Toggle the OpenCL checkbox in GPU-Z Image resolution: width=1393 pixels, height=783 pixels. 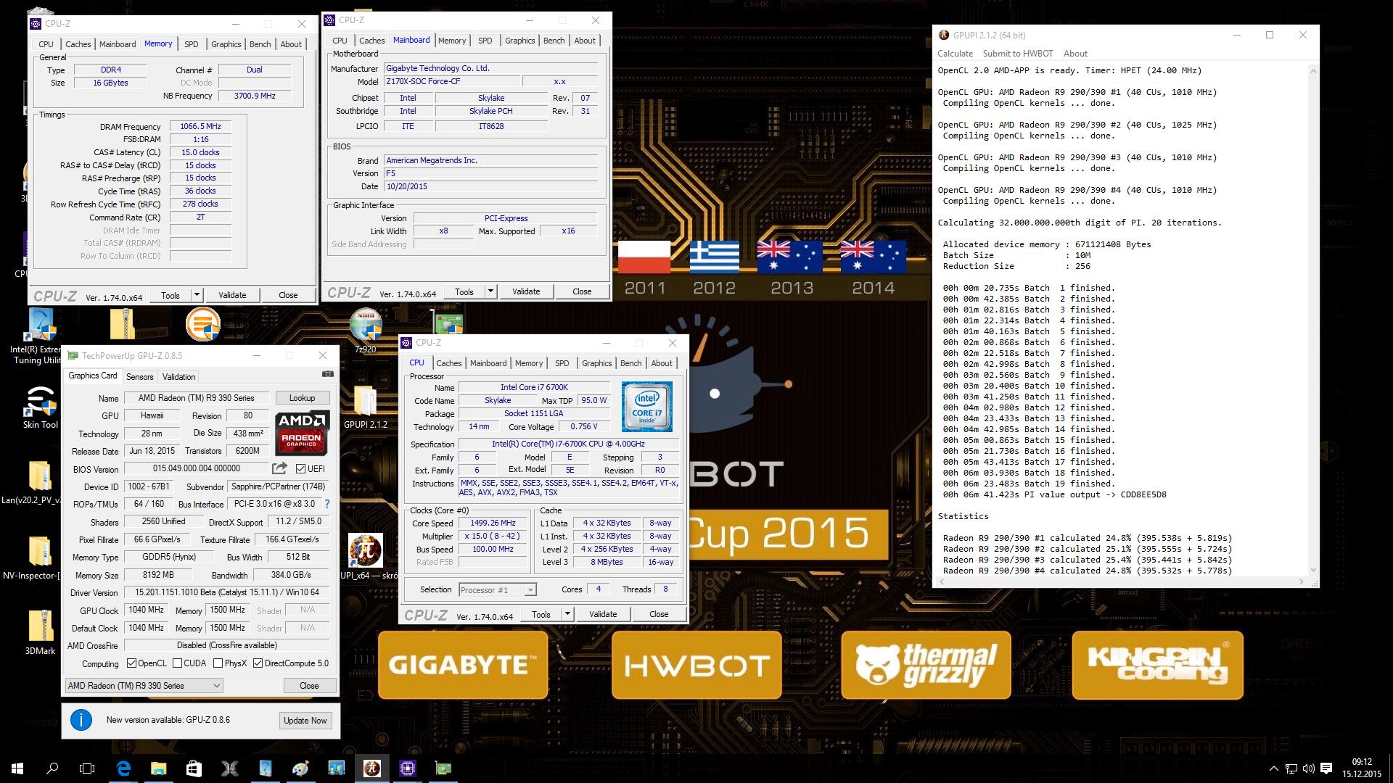pos(131,663)
